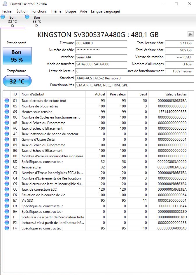Viewport: 196px width, 275px height.
Task: Click the Numéro de série masked field
Action: pyautogui.click(x=101, y=50)
